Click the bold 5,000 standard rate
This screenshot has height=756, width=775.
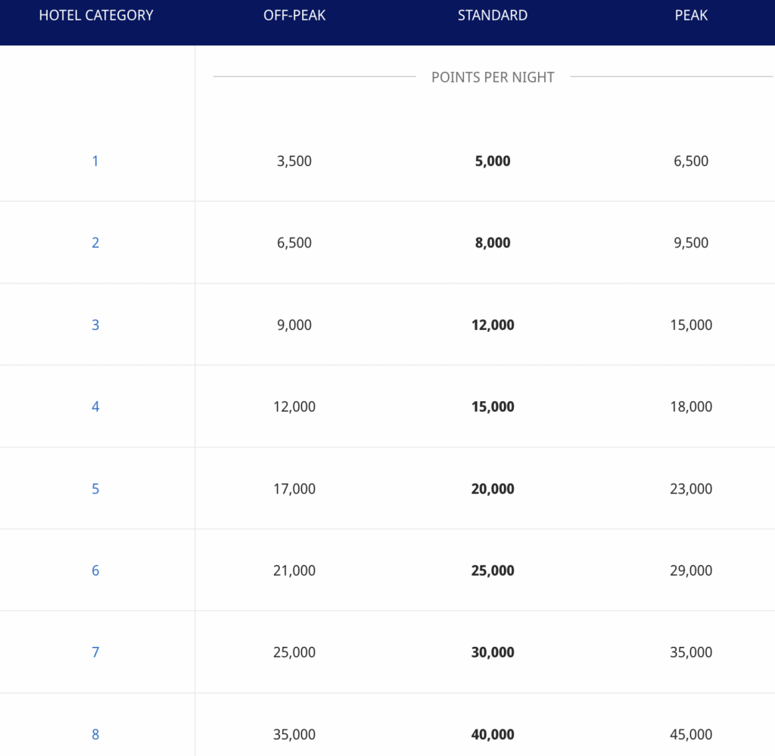pyautogui.click(x=492, y=160)
